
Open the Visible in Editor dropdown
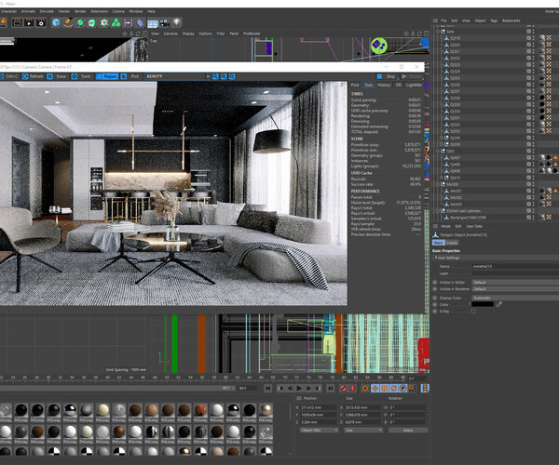point(515,282)
